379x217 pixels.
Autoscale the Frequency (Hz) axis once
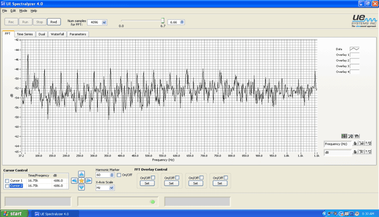[x=362, y=144]
